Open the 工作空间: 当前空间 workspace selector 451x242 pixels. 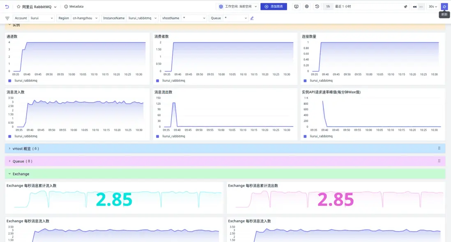point(238,6)
